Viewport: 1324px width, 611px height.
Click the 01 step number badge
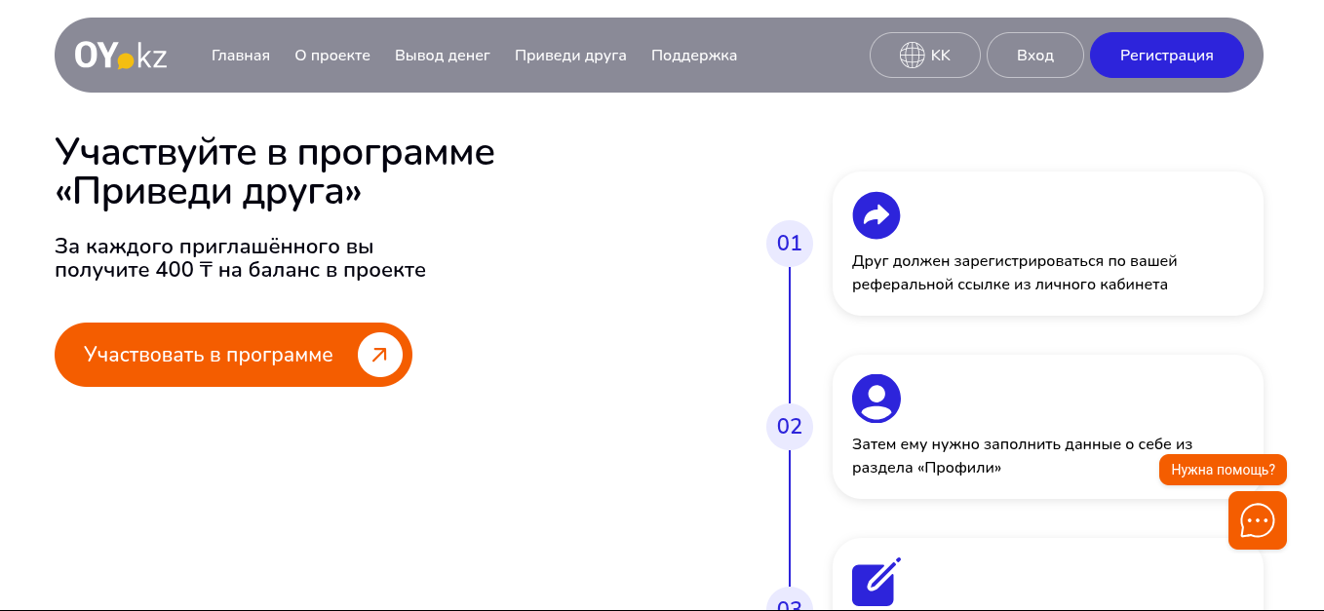(789, 244)
